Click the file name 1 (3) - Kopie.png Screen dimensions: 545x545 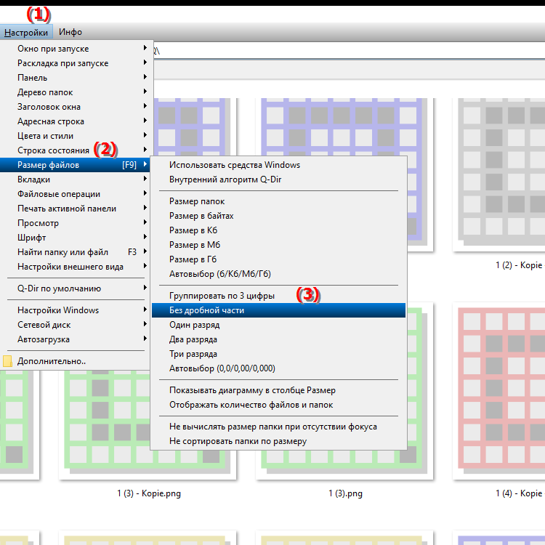(x=149, y=493)
